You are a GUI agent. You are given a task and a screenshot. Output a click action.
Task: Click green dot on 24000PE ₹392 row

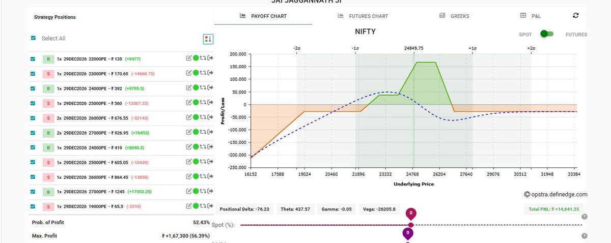196,88
